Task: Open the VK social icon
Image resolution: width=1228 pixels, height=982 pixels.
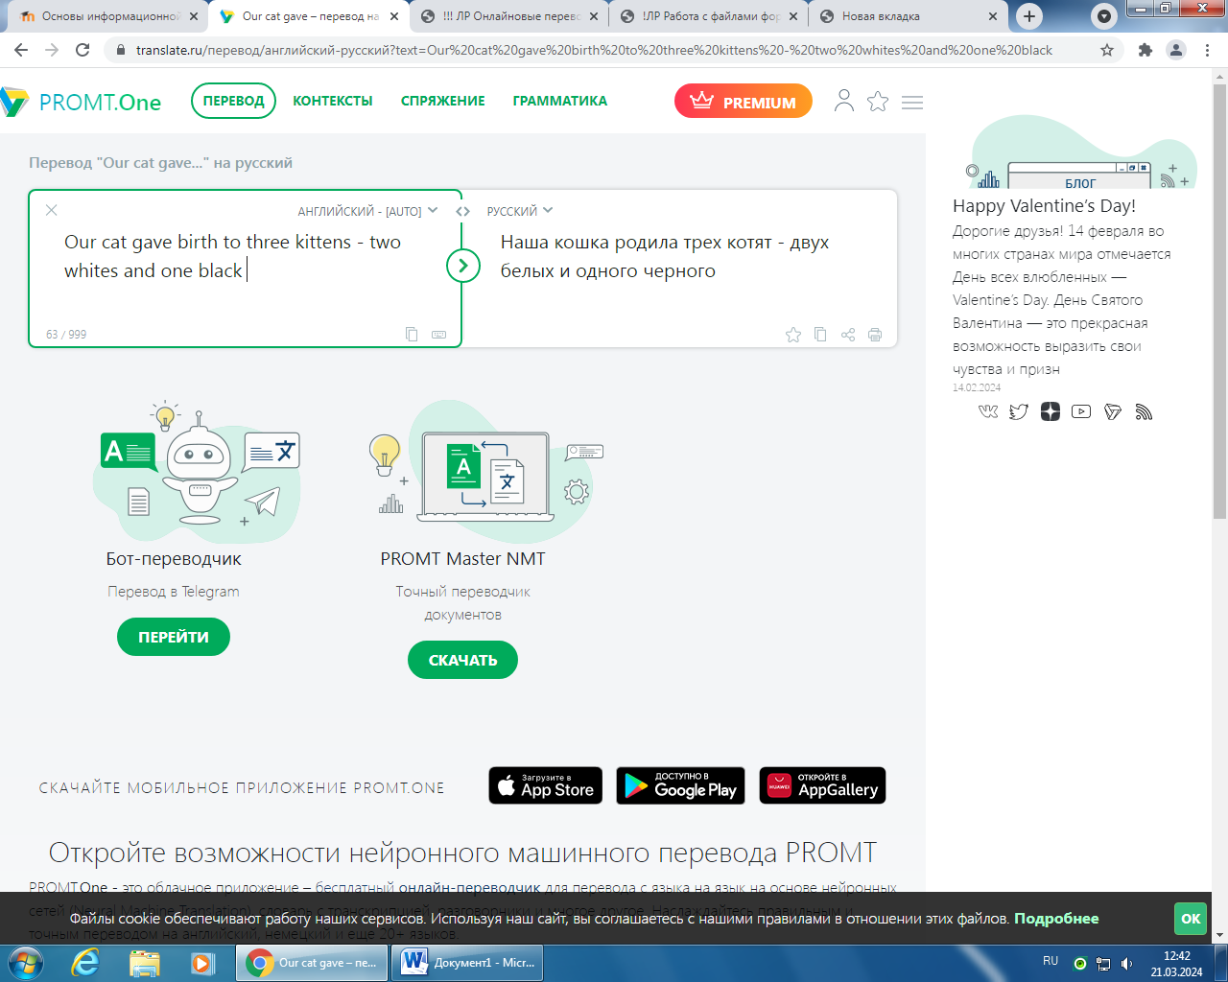Action: pos(988,411)
